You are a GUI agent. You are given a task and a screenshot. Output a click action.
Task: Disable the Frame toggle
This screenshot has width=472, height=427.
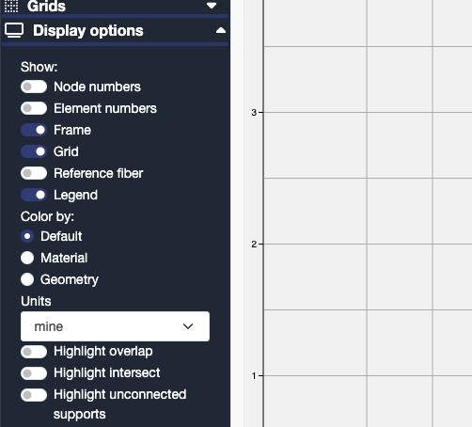point(34,130)
